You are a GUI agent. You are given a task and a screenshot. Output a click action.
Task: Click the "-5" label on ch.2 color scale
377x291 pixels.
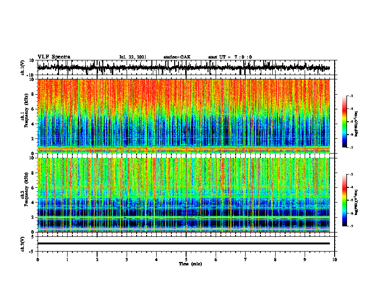point(351,200)
